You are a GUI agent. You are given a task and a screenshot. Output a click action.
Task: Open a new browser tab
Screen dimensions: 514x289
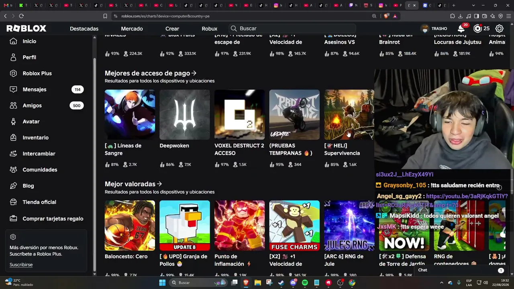click(x=454, y=5)
